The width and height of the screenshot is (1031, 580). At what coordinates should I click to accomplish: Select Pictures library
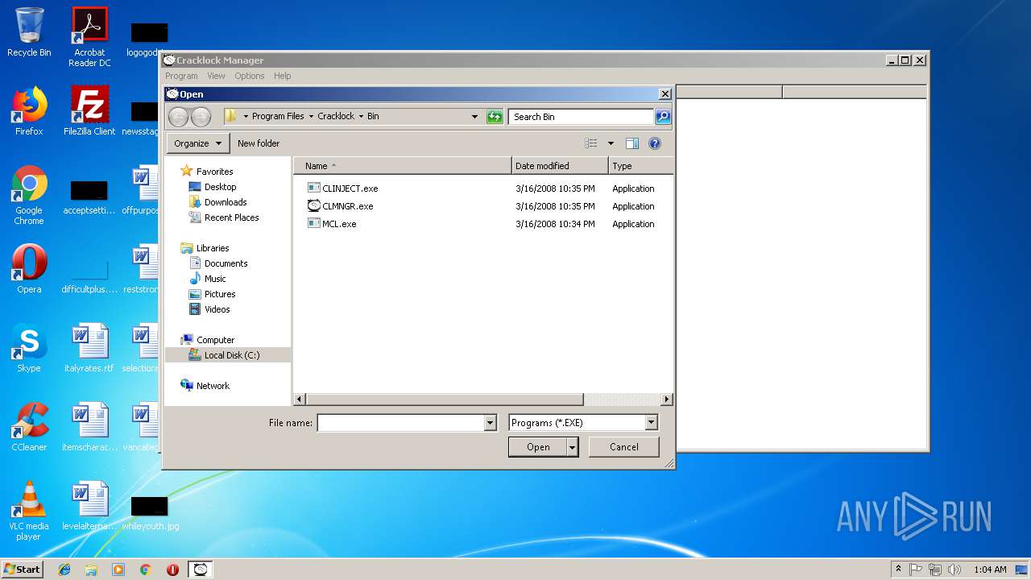pos(212,294)
